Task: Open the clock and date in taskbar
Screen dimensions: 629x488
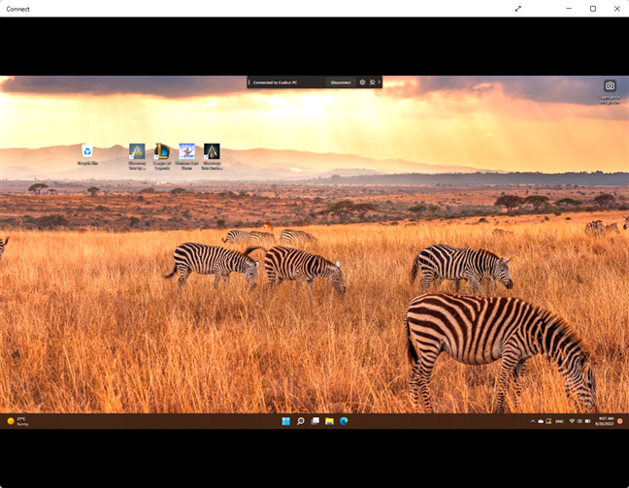Action: (604, 421)
